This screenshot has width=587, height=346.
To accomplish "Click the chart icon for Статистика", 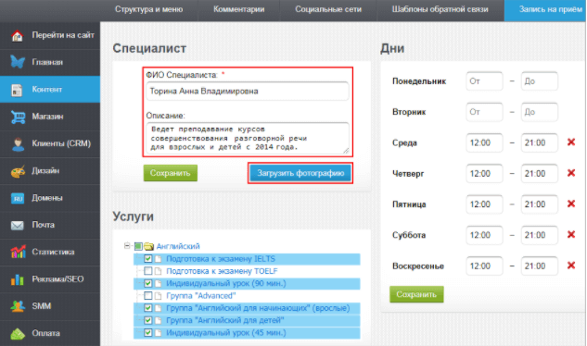I will point(18,253).
